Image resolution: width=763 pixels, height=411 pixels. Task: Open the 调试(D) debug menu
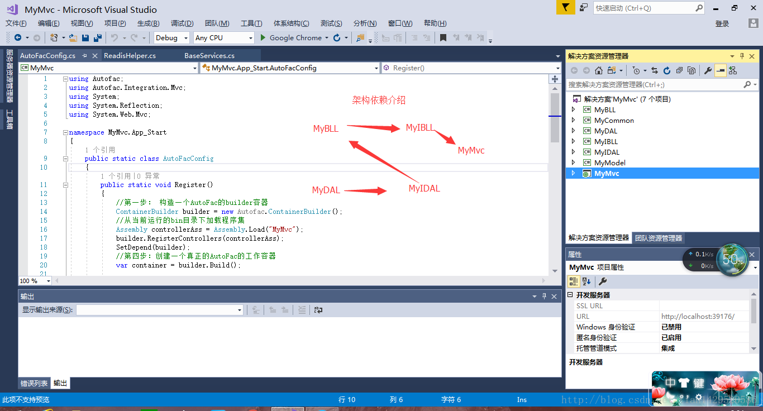point(182,23)
